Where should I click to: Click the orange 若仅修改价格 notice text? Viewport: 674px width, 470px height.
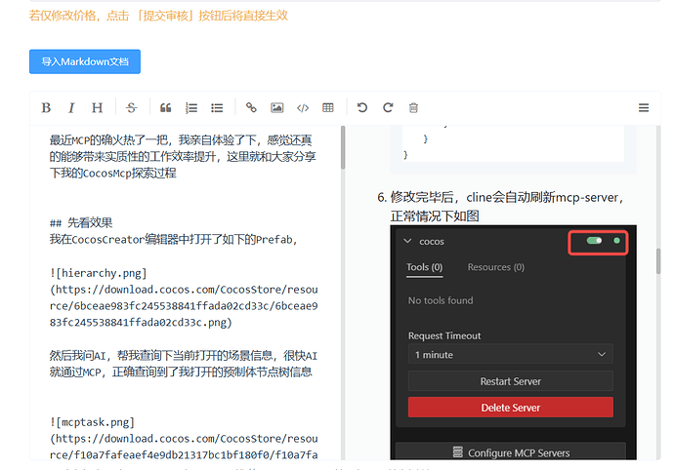[x=158, y=16]
